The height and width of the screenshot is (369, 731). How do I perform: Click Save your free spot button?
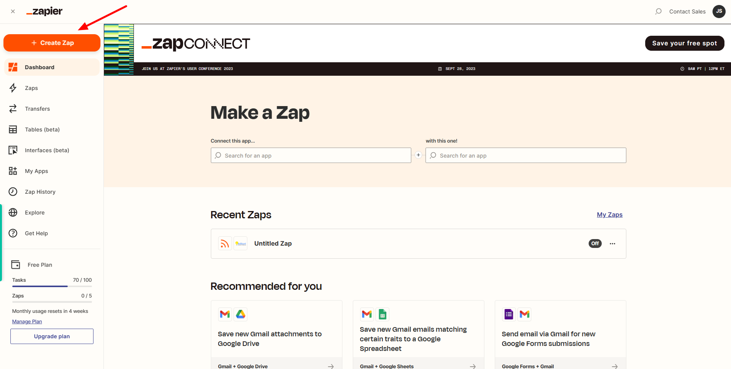tap(685, 43)
